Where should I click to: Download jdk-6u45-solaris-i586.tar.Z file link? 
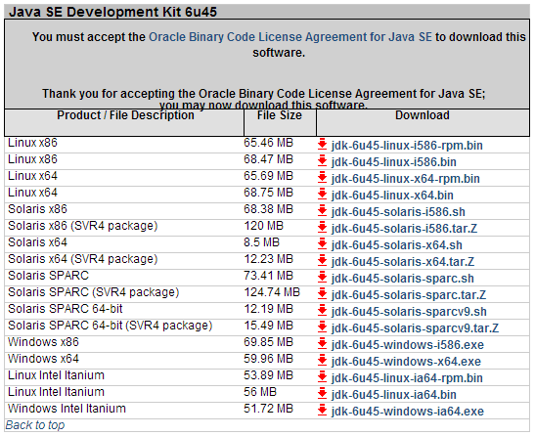[x=404, y=229]
